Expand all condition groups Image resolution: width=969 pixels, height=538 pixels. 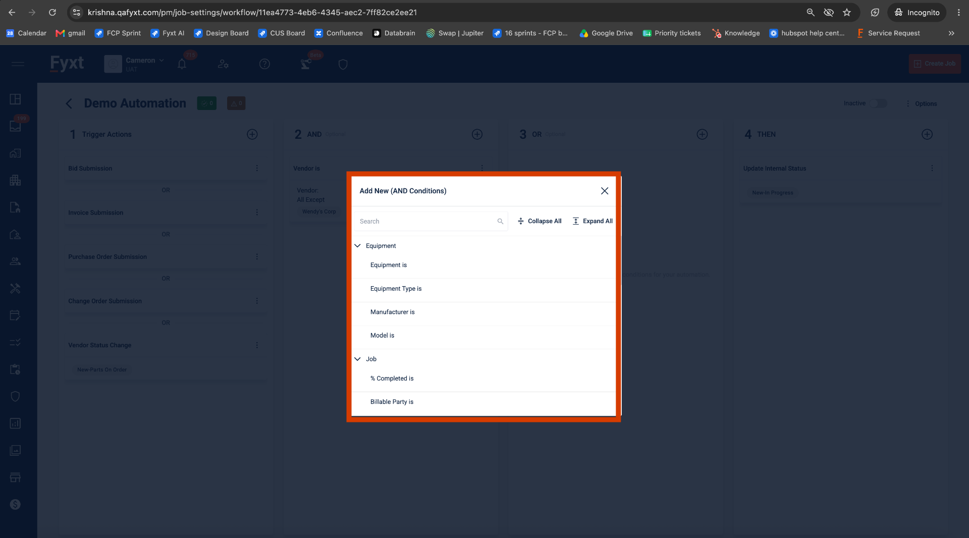tap(593, 221)
